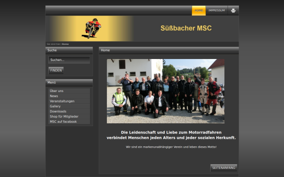The height and width of the screenshot is (177, 284).
Task: Open the News menu entry
Action: pyautogui.click(x=69, y=96)
